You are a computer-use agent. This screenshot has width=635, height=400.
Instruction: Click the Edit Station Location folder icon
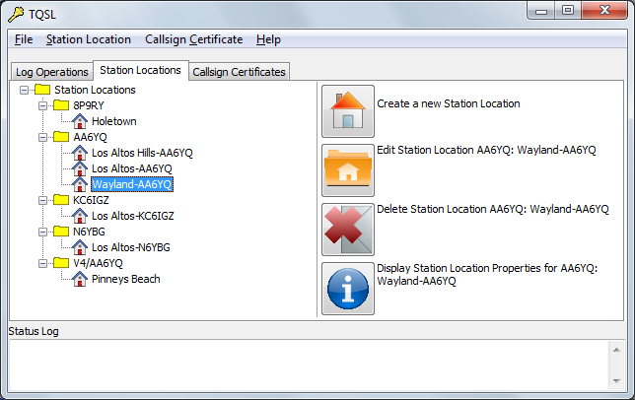[x=348, y=170]
